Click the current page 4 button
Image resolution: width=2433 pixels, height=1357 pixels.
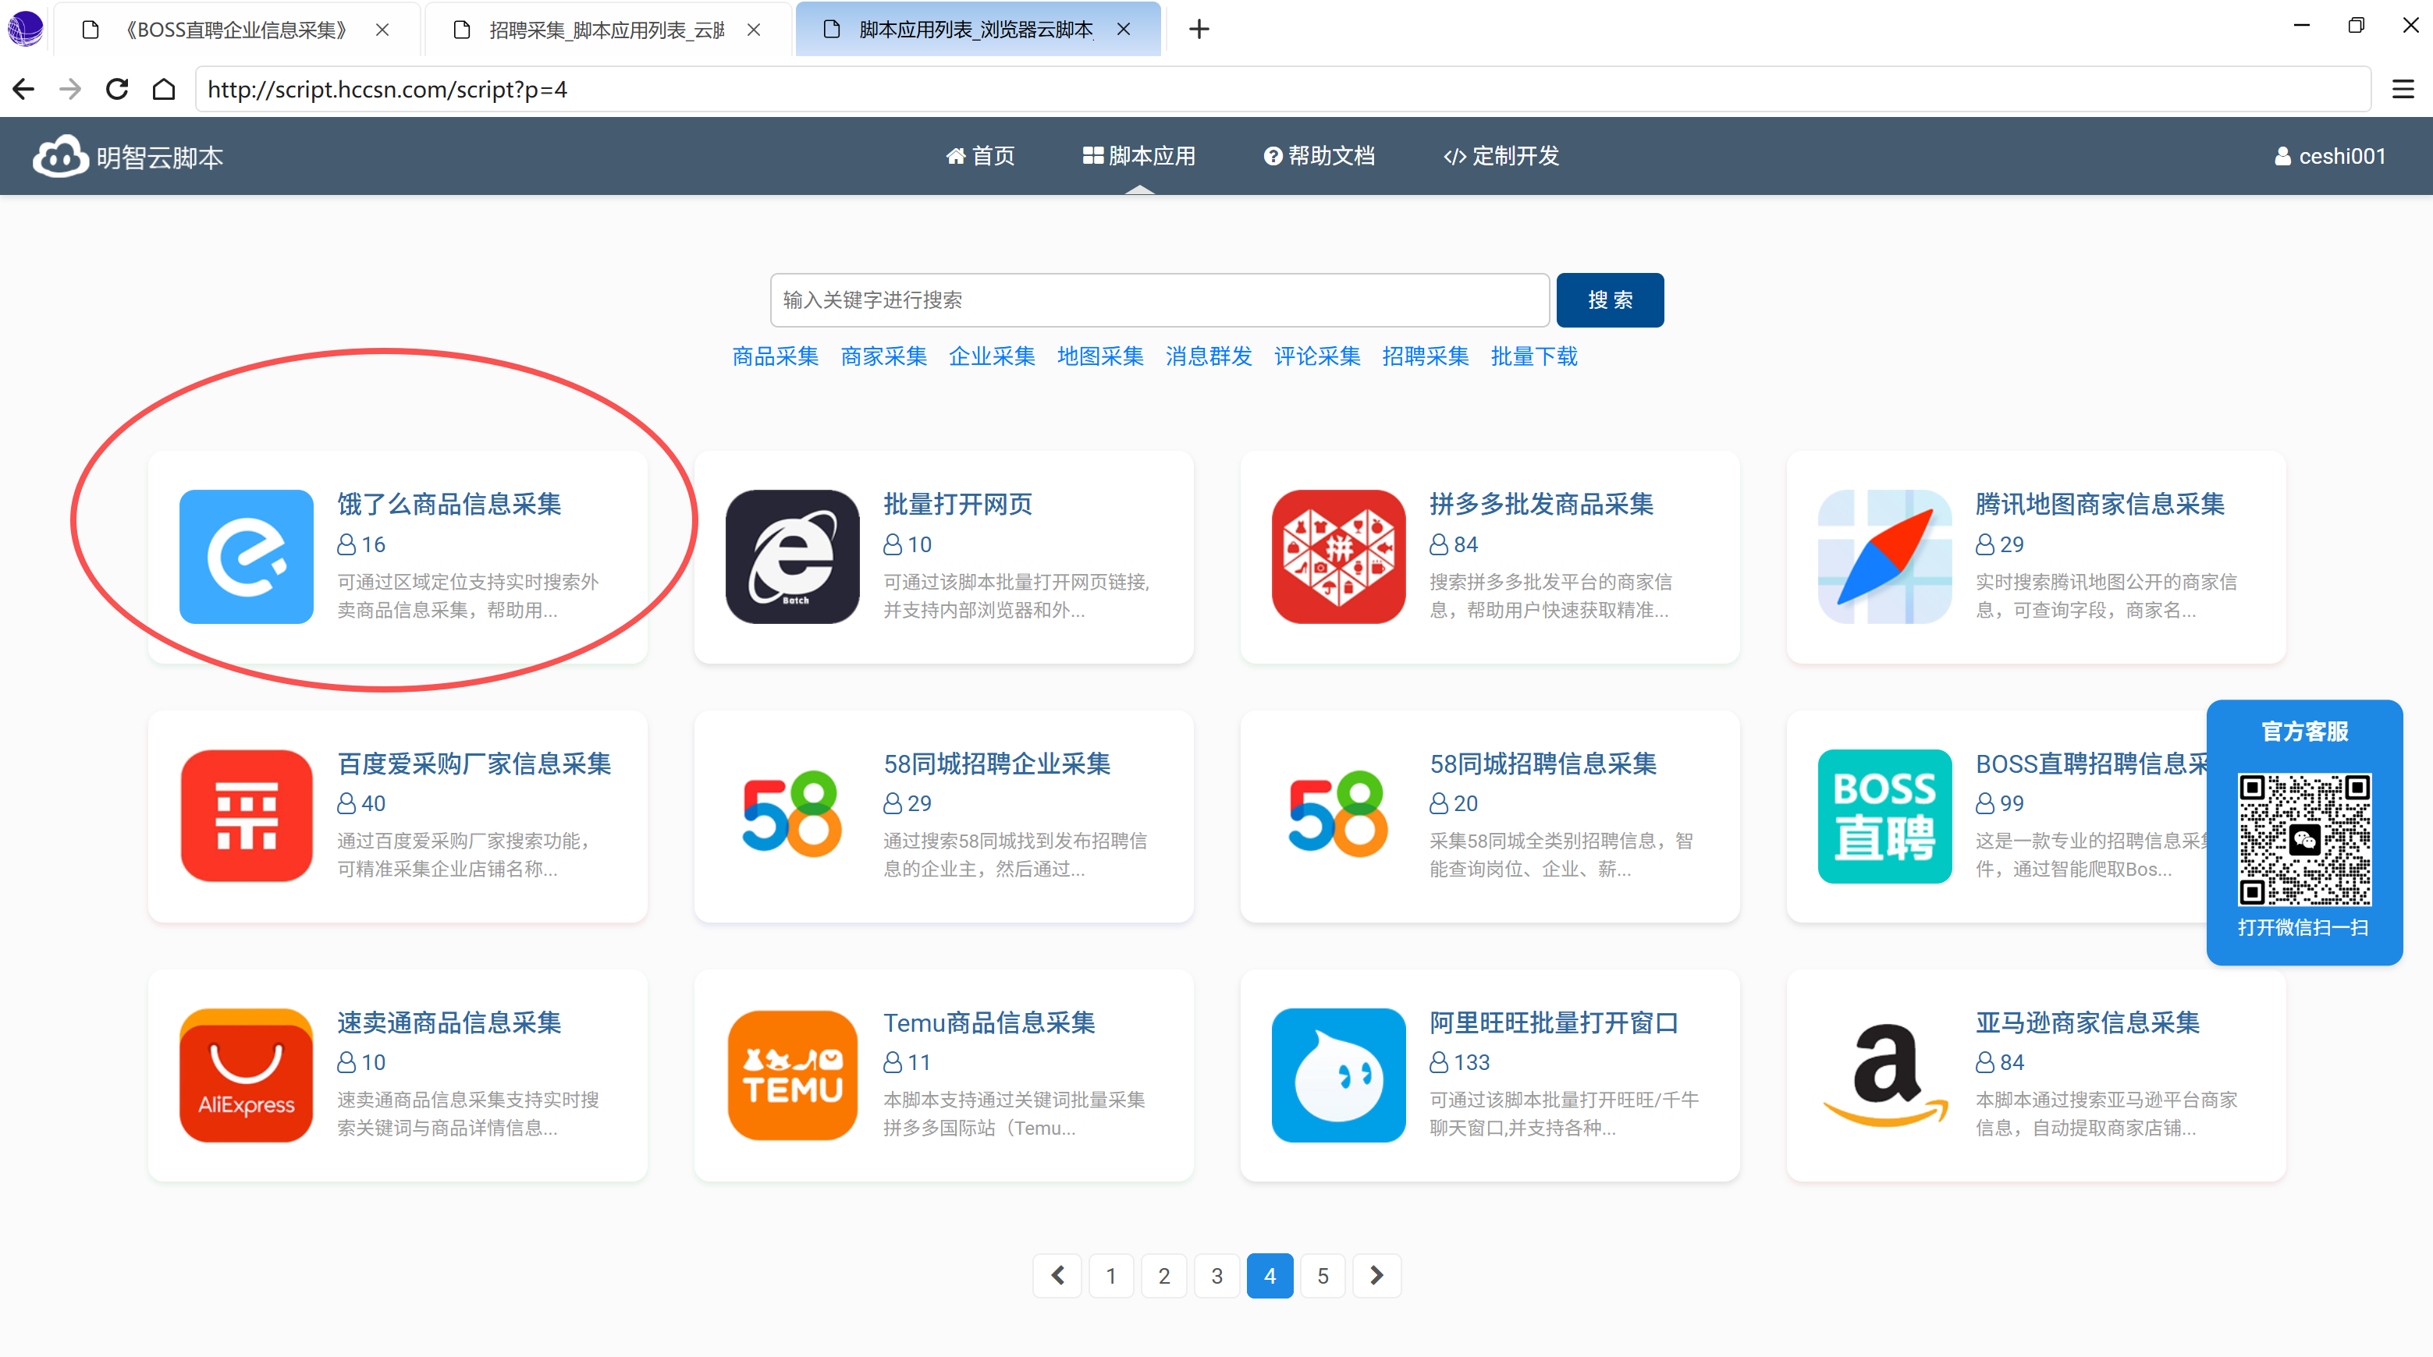tap(1270, 1275)
